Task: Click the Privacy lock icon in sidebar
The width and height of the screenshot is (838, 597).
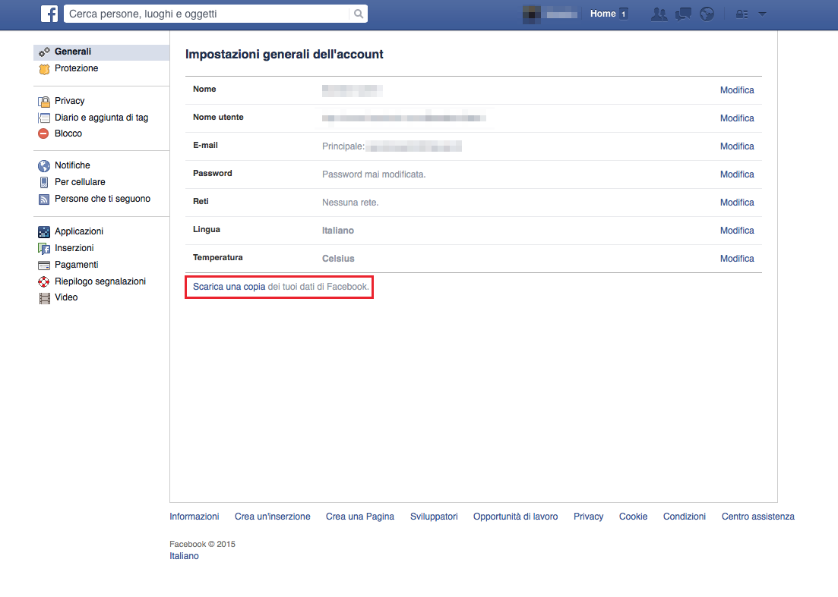Action: point(44,102)
